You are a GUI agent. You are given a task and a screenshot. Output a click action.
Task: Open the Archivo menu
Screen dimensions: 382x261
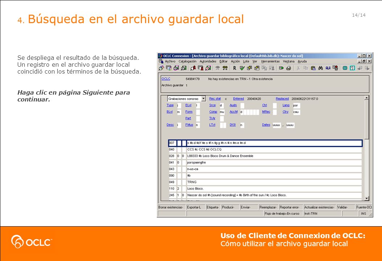[x=170, y=61]
